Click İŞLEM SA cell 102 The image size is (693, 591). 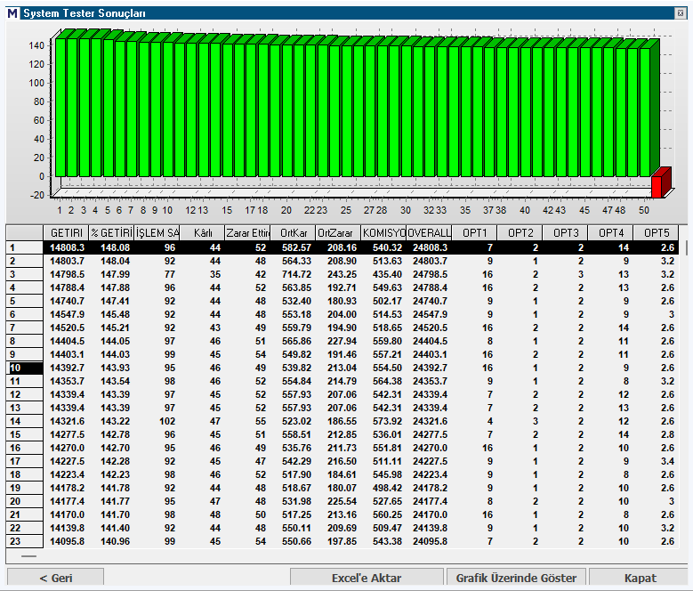click(x=157, y=421)
